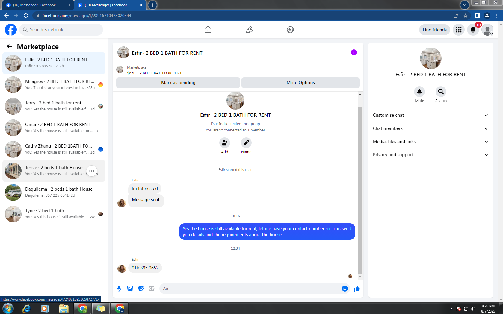Click Mark as pending button
Viewport: 503px width, 314px height.
[x=178, y=83]
